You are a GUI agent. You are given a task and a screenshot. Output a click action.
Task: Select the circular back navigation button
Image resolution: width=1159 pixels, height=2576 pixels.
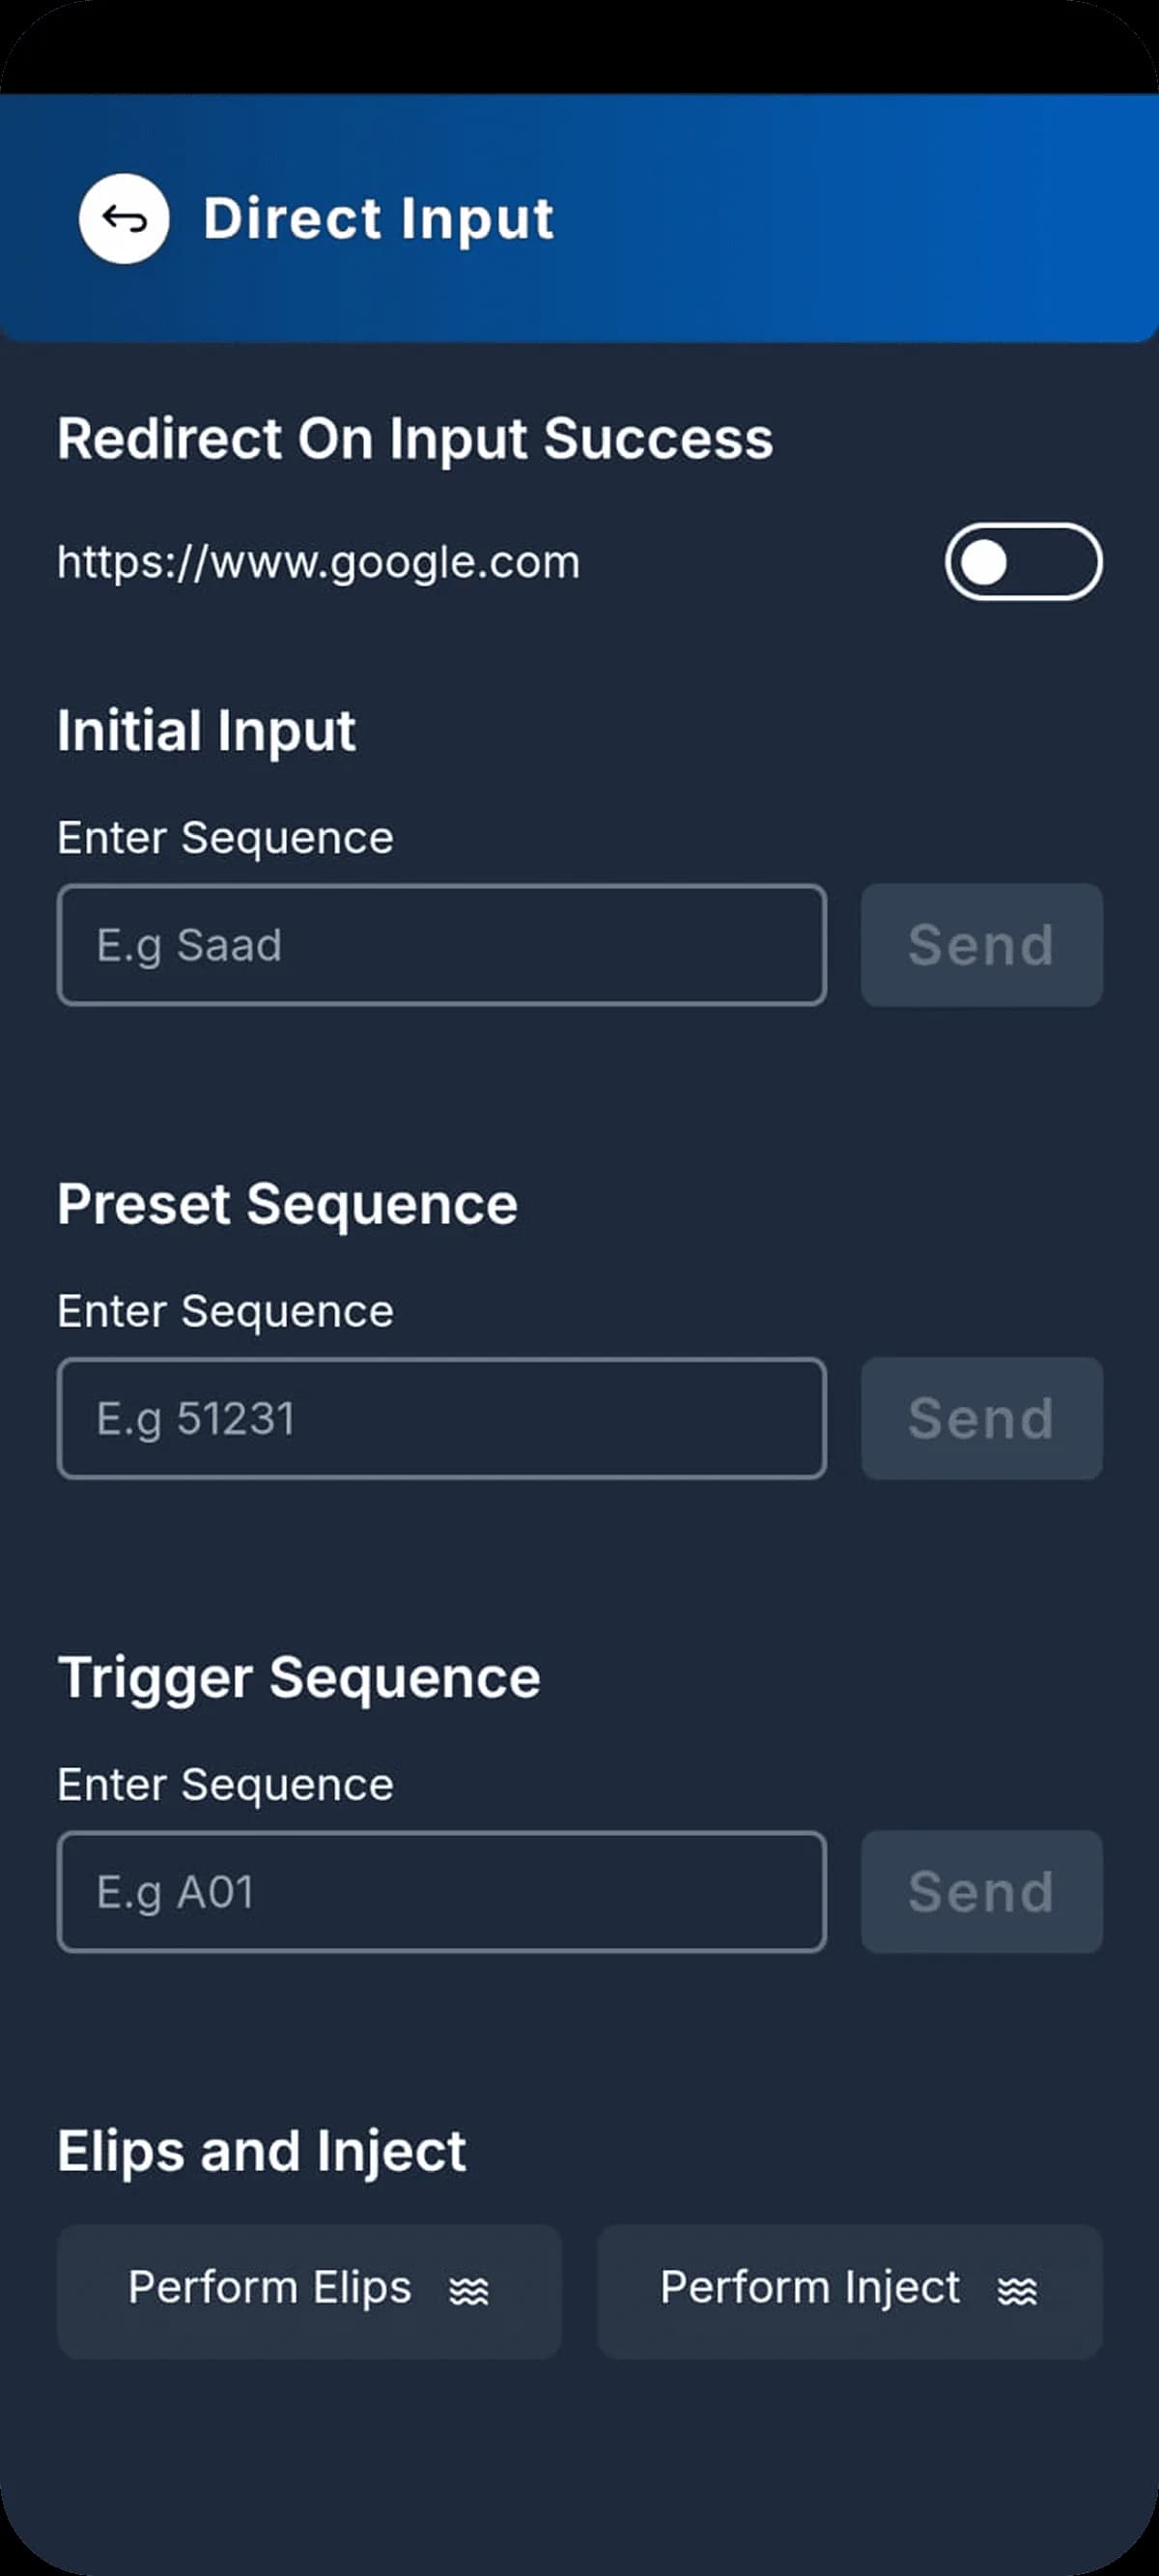124,218
